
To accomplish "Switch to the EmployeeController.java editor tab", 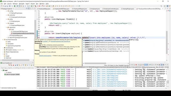I will coord(110,9).
